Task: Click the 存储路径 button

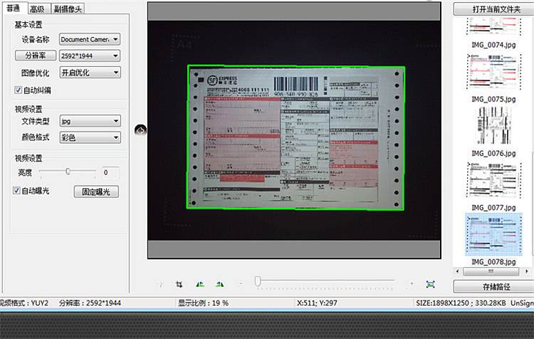Action: [495, 286]
